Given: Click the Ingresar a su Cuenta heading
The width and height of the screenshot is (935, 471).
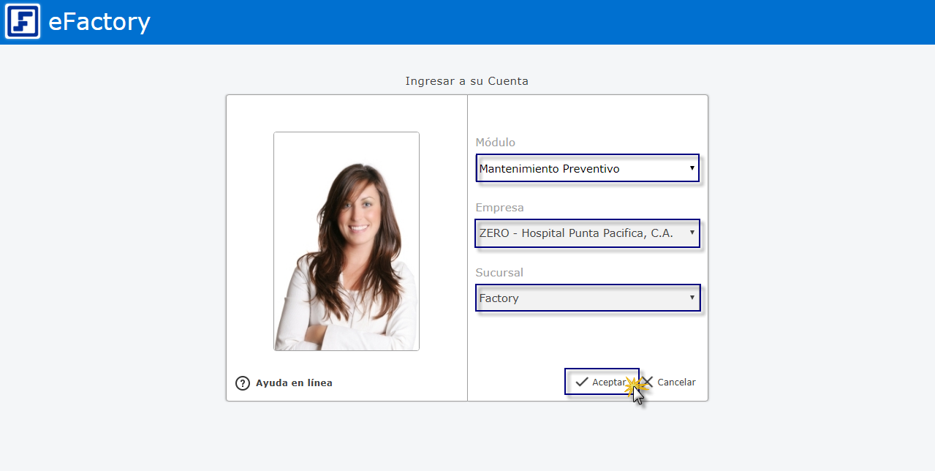Looking at the screenshot, I should click(466, 81).
